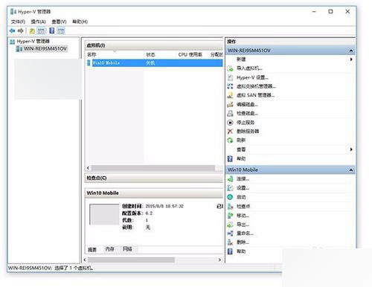Image resolution: width=372 pixels, height=287 pixels.
Task: Click the Stop Service (停止服务) icon
Action: (230, 123)
